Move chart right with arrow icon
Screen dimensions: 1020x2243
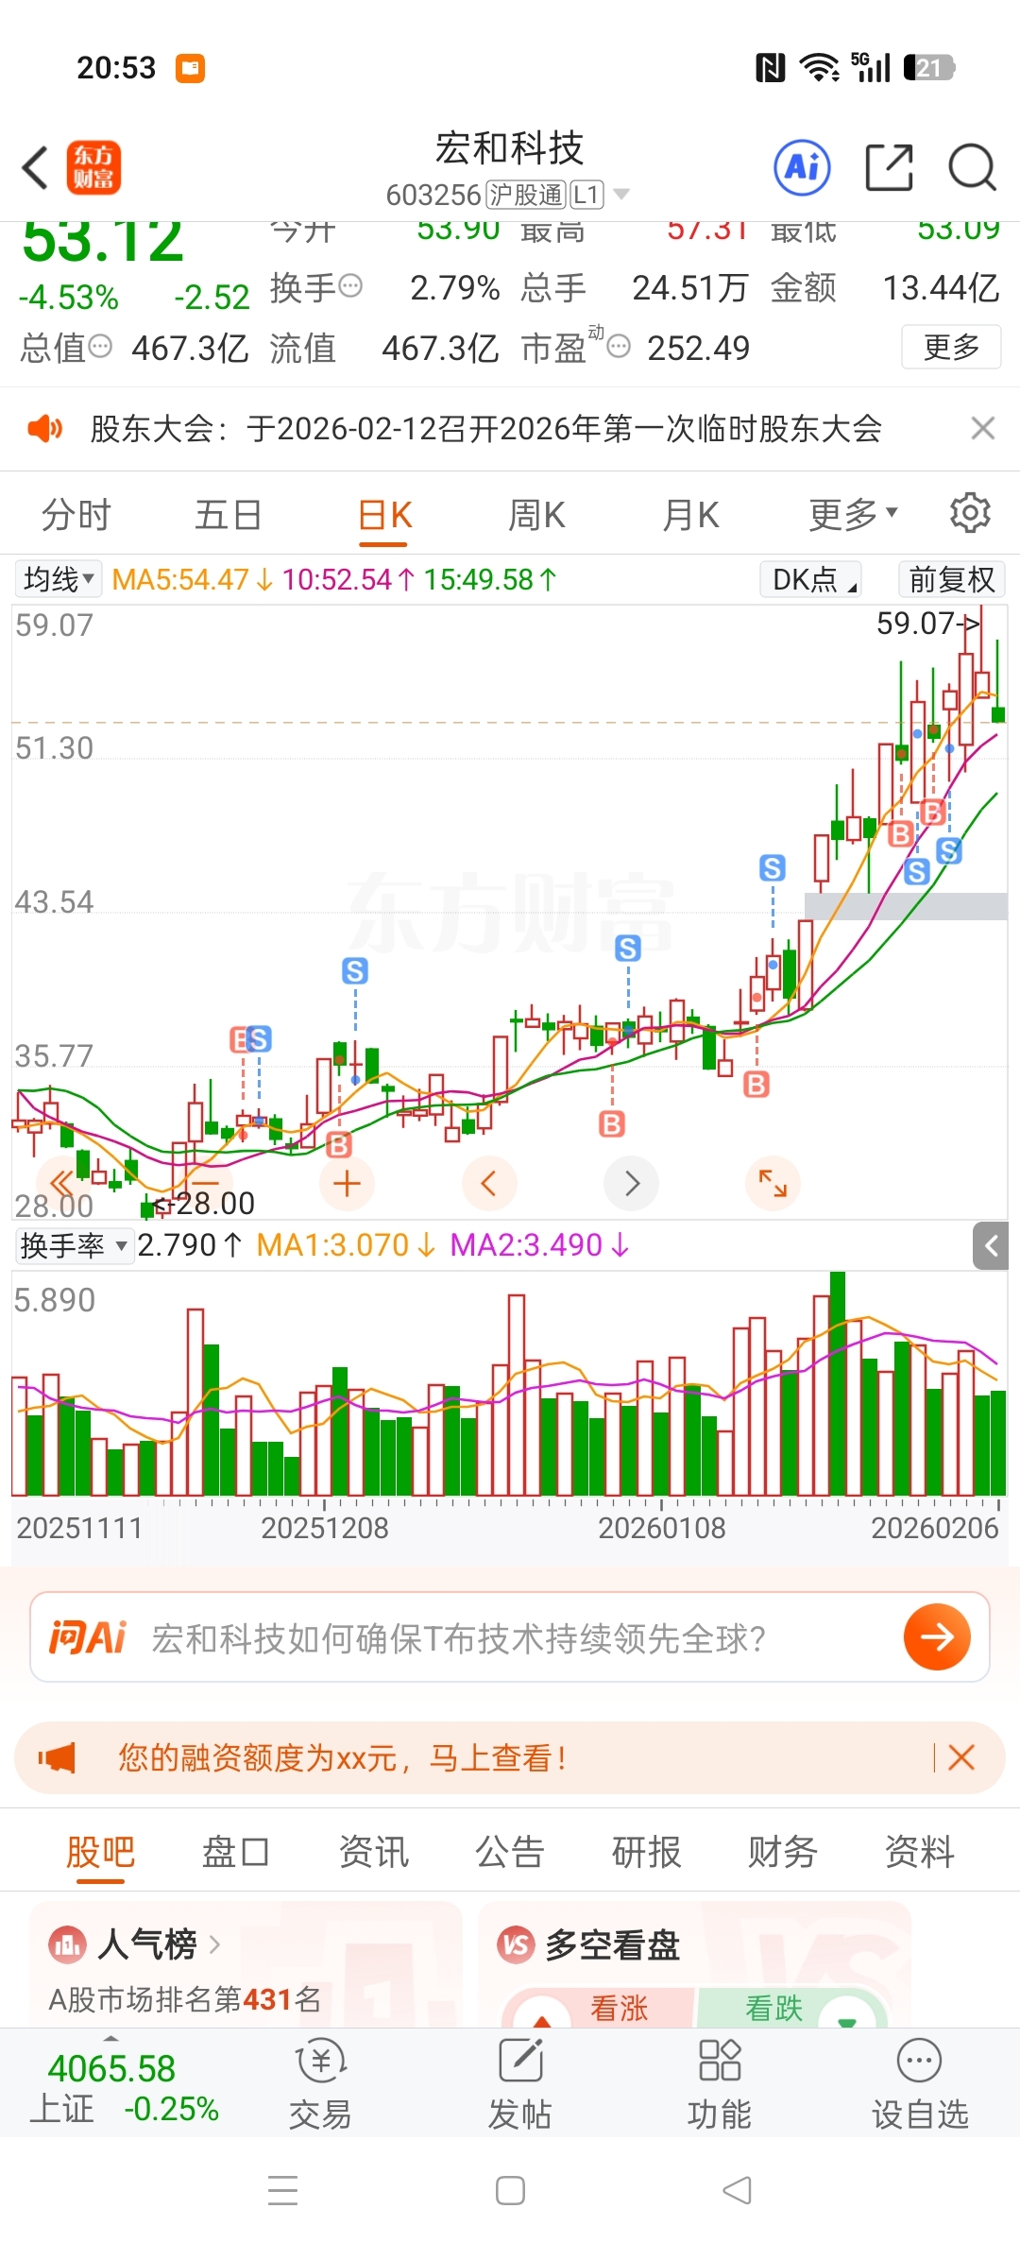coord(631,1183)
